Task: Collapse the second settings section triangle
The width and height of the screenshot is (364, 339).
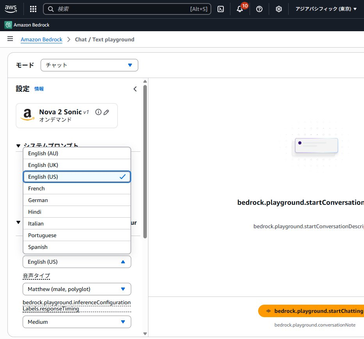Action: pos(18,222)
